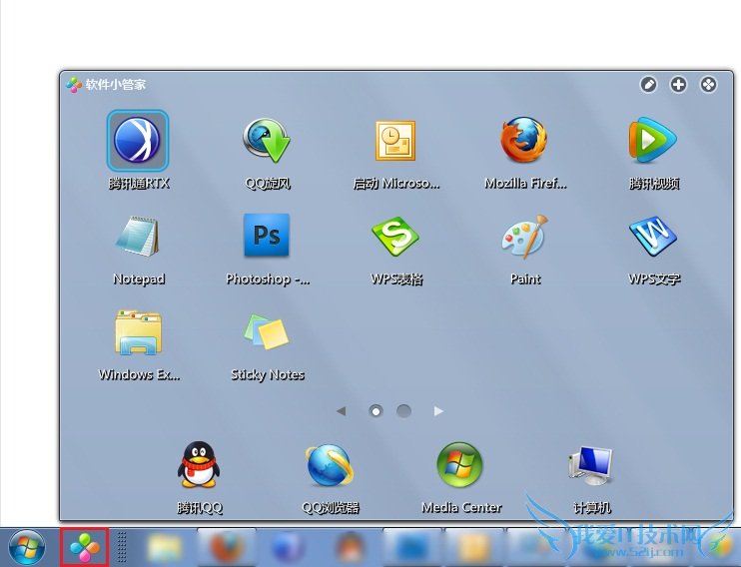Viewport: 741px width, 567px height.
Task: Open the WPS表格 icon
Action: 395,237
